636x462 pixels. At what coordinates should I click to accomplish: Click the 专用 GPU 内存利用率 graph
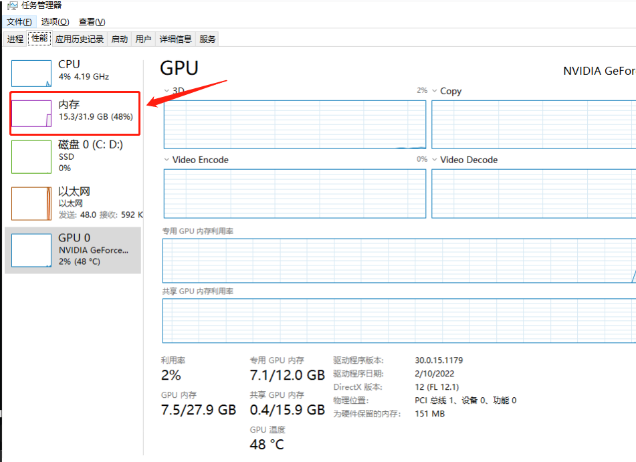[x=399, y=261]
